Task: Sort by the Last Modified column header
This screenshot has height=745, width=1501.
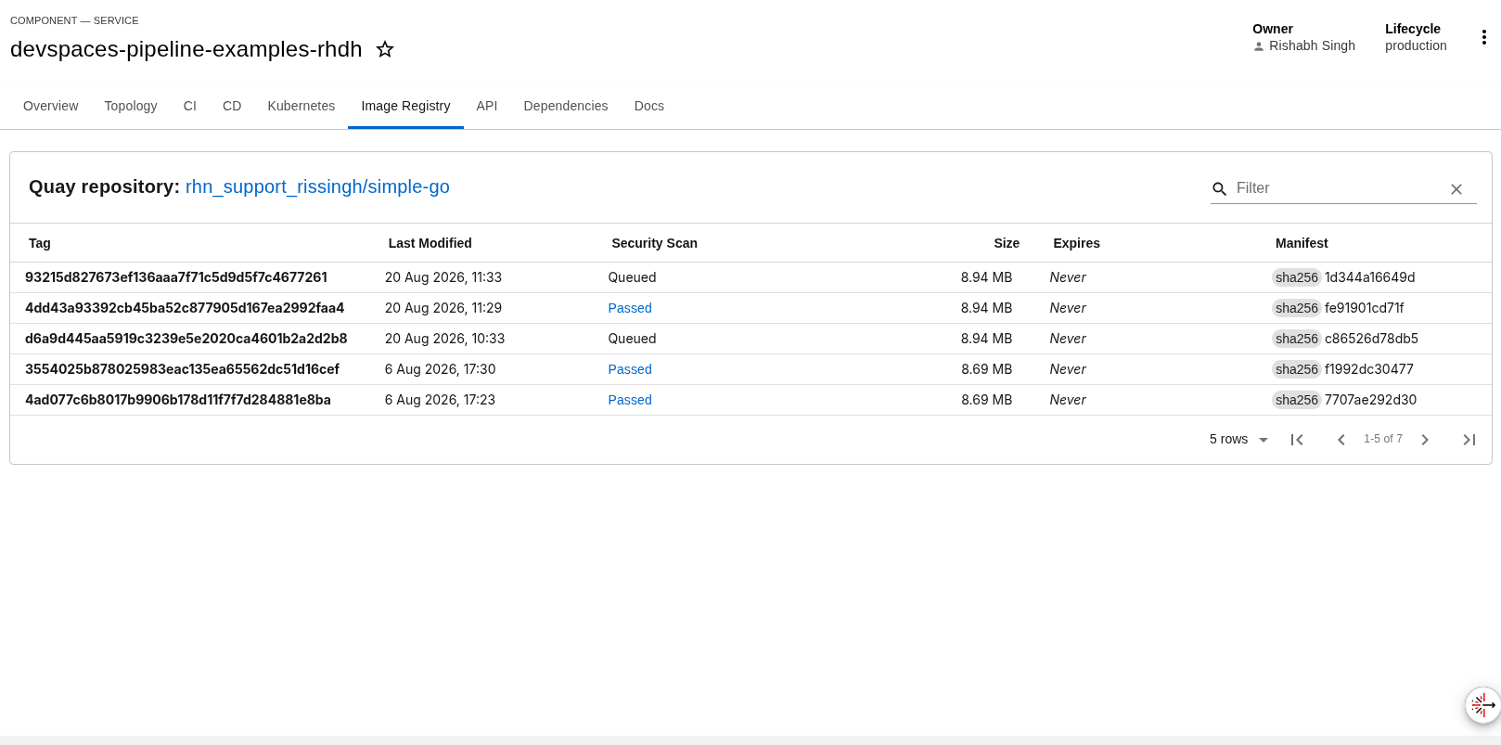Action: coord(430,243)
